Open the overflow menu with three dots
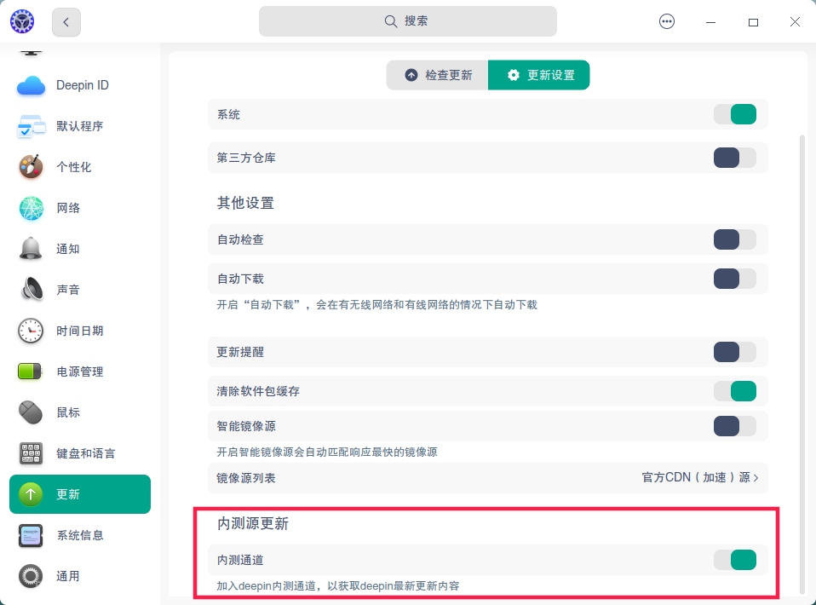Image resolution: width=816 pixels, height=605 pixels. pyautogui.click(x=667, y=21)
